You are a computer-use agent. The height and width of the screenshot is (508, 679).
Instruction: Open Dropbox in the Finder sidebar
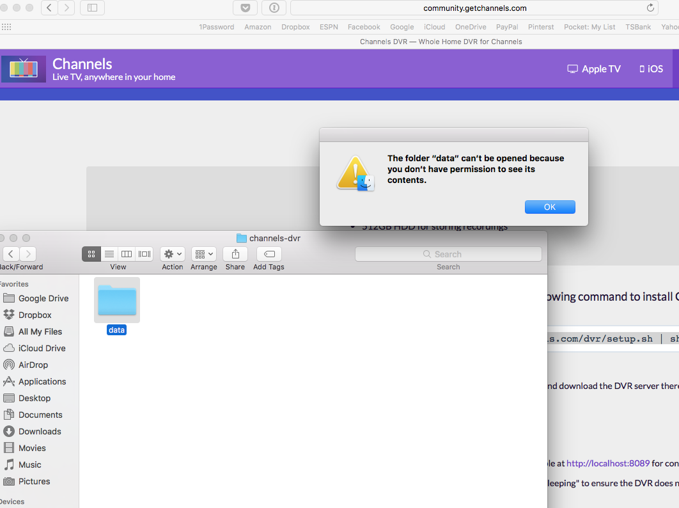coord(35,315)
